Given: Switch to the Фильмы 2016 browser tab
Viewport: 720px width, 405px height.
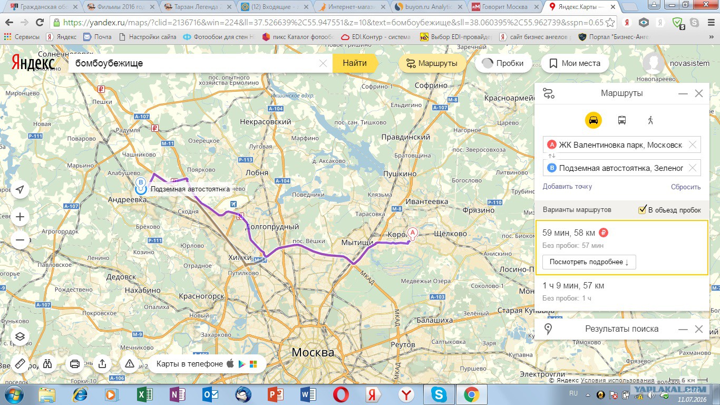Looking at the screenshot, I should coord(120,7).
